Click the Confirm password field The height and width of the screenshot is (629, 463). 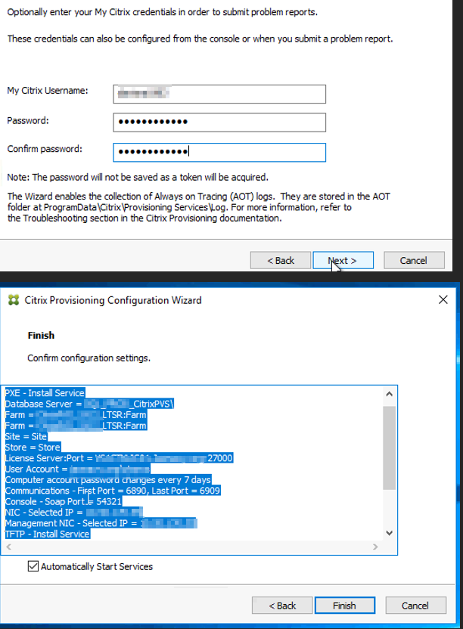(219, 153)
